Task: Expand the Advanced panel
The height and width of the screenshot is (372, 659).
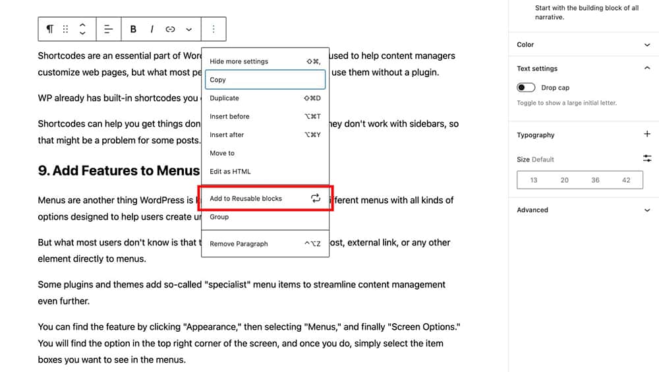Action: [584, 210]
